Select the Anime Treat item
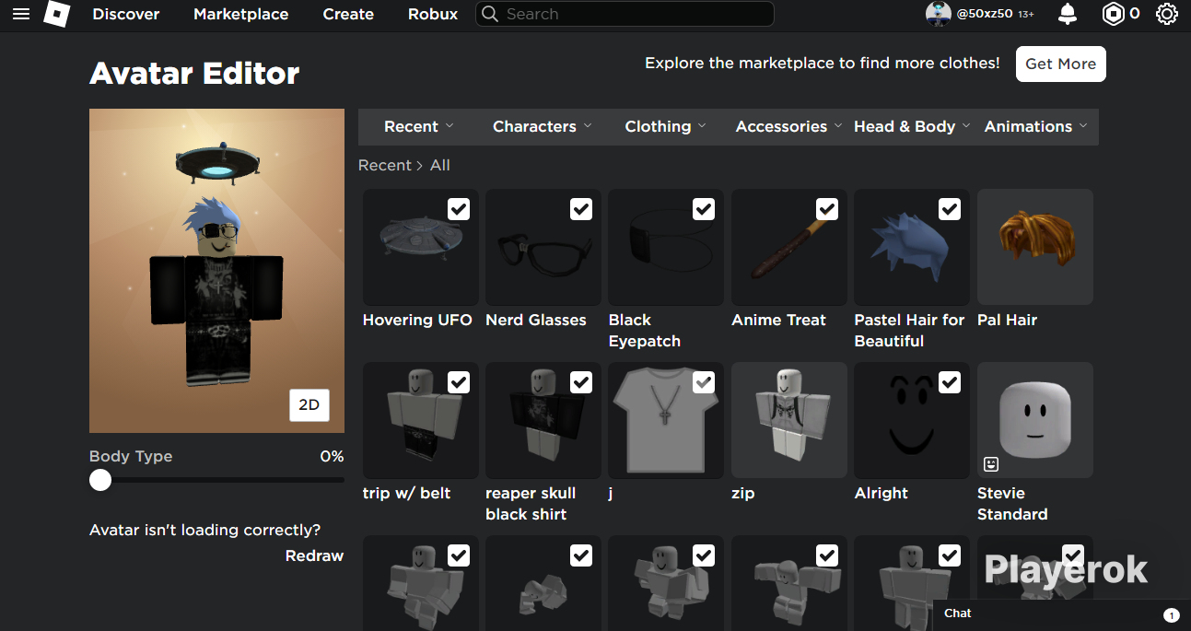This screenshot has width=1191, height=631. 789,247
